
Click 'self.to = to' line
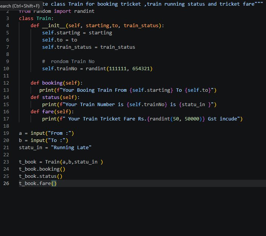60,40
